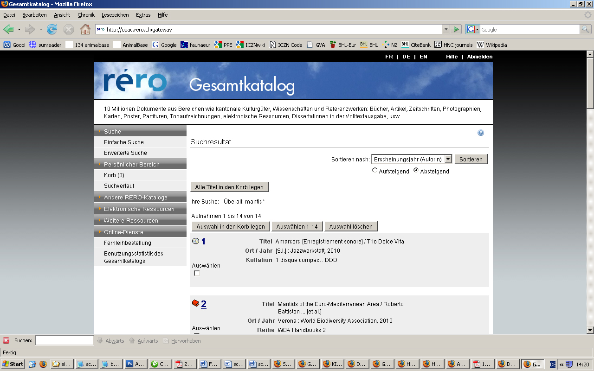Click the CD icon beside result 1
Image resolution: width=594 pixels, height=371 pixels.
(195, 241)
